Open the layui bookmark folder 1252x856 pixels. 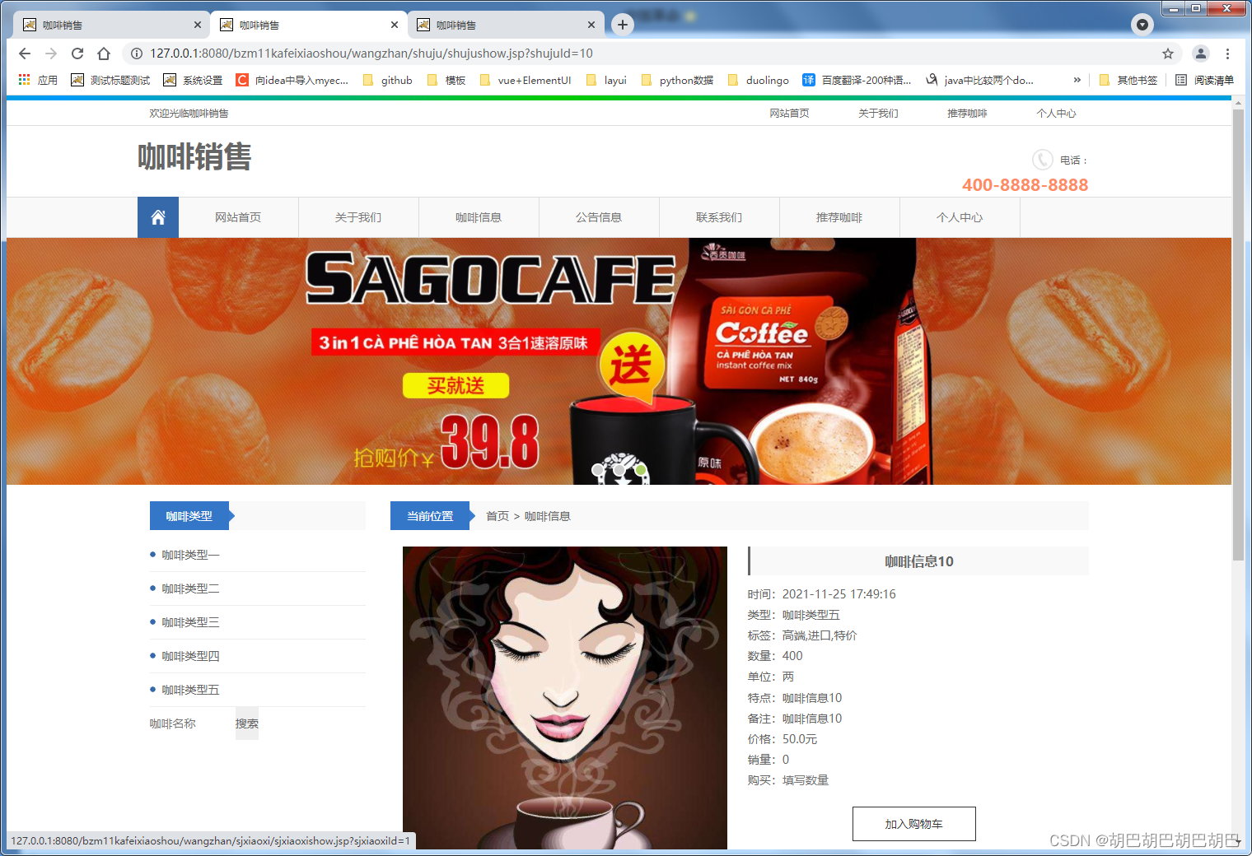click(606, 80)
